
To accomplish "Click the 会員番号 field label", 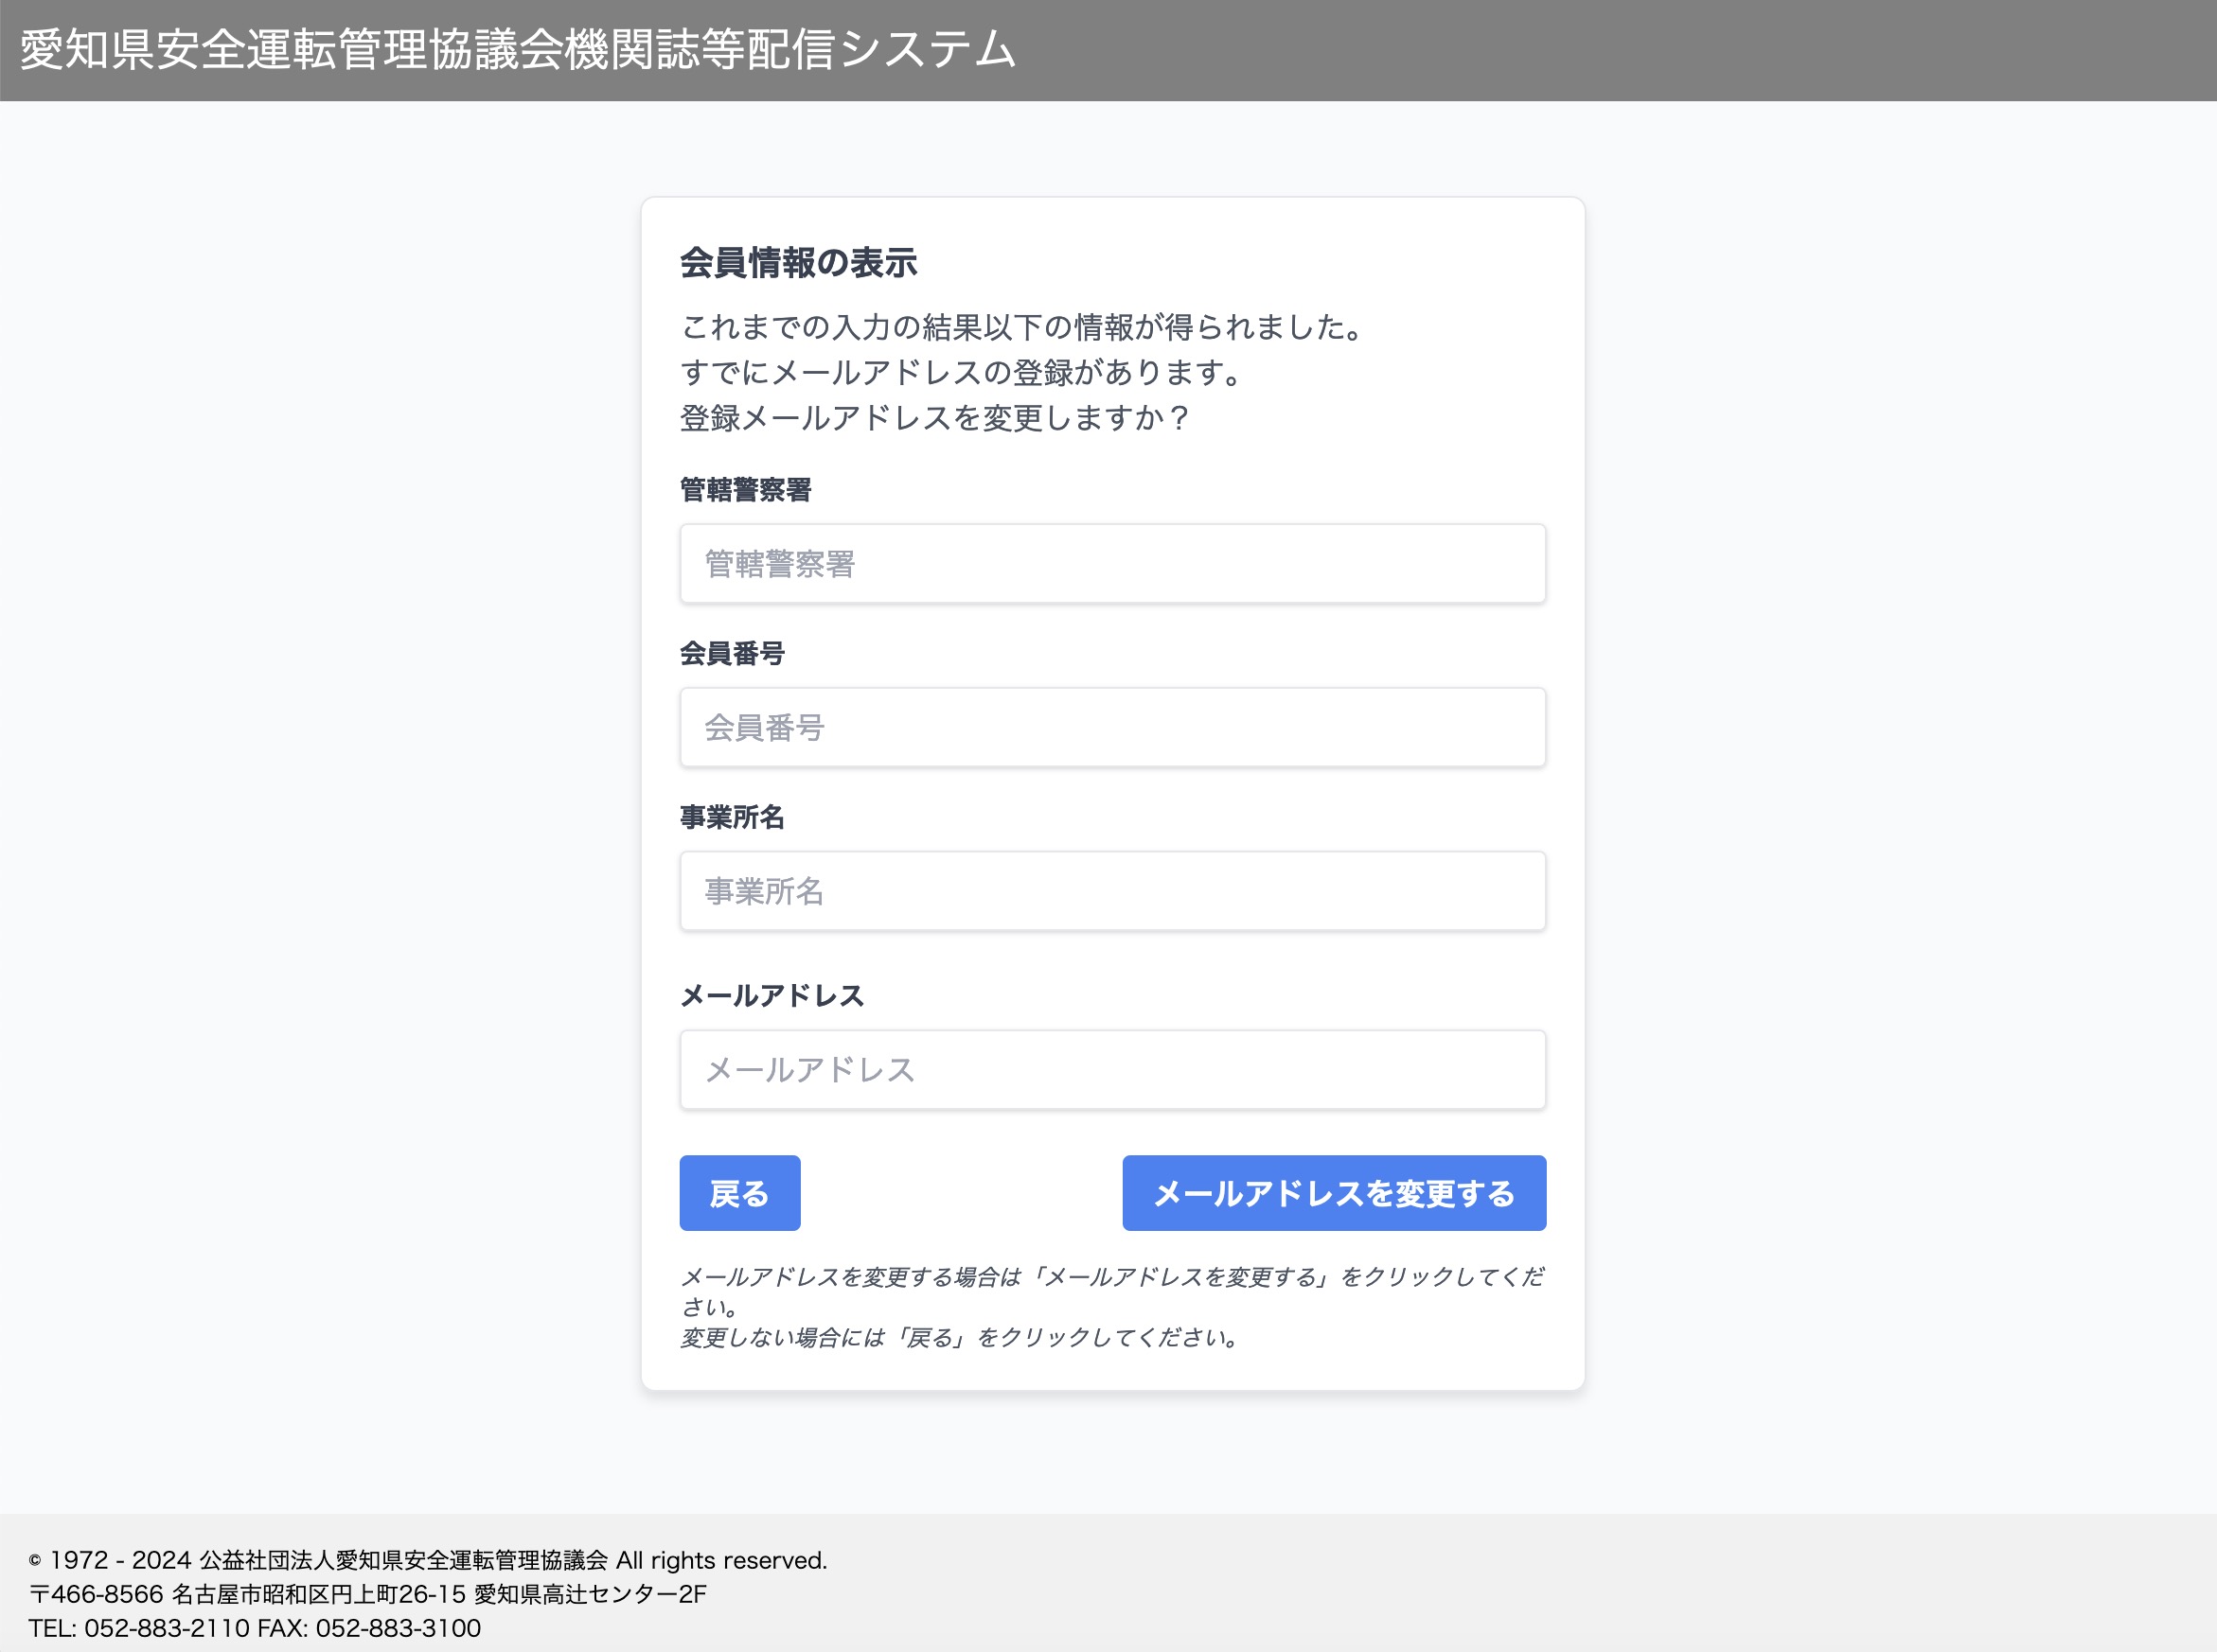I will (x=733, y=653).
